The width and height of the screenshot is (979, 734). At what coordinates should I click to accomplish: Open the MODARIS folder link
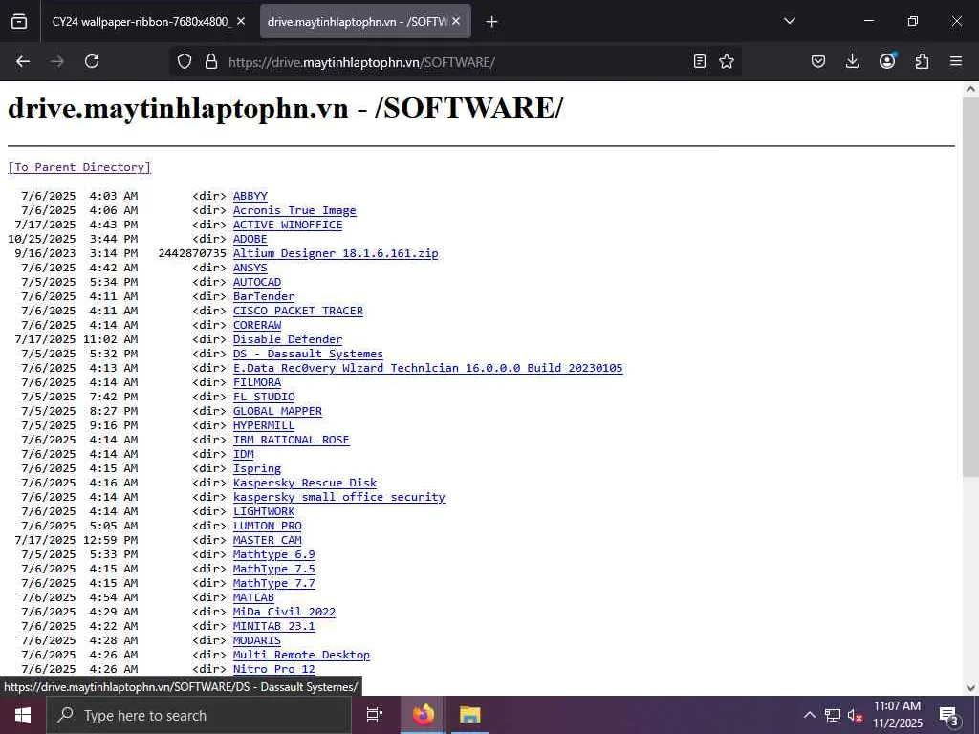tap(257, 641)
